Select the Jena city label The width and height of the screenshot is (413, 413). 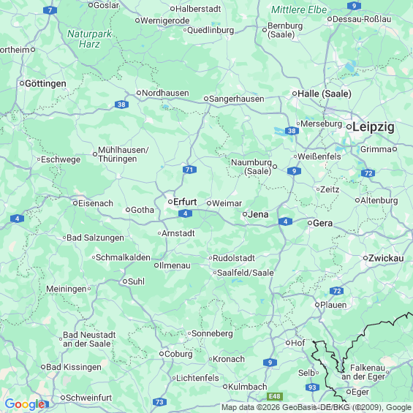258,214
